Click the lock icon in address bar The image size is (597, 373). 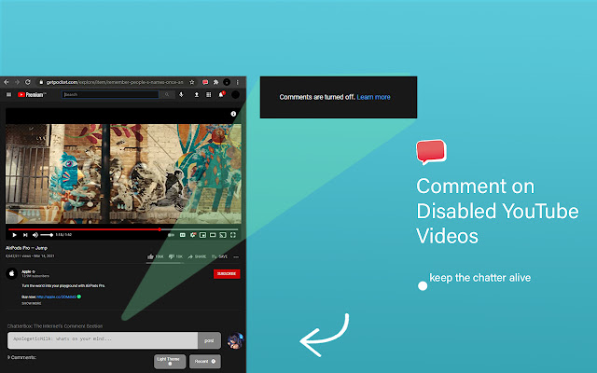[x=41, y=82]
